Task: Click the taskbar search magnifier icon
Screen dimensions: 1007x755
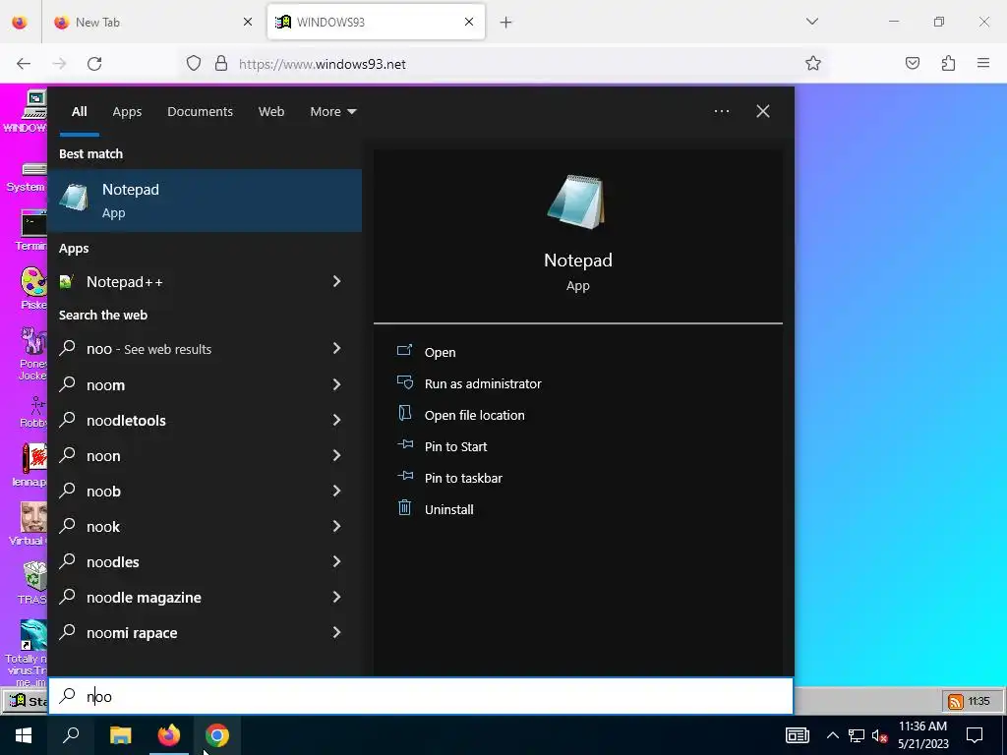Action: pos(71,735)
